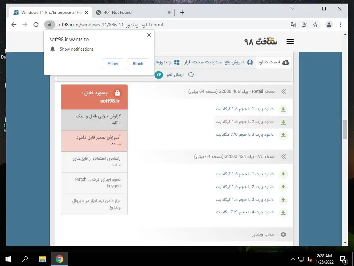Select the لیست دانلود tab
Image resolution: width=354 pixels, height=266 pixels.
tap(273, 62)
